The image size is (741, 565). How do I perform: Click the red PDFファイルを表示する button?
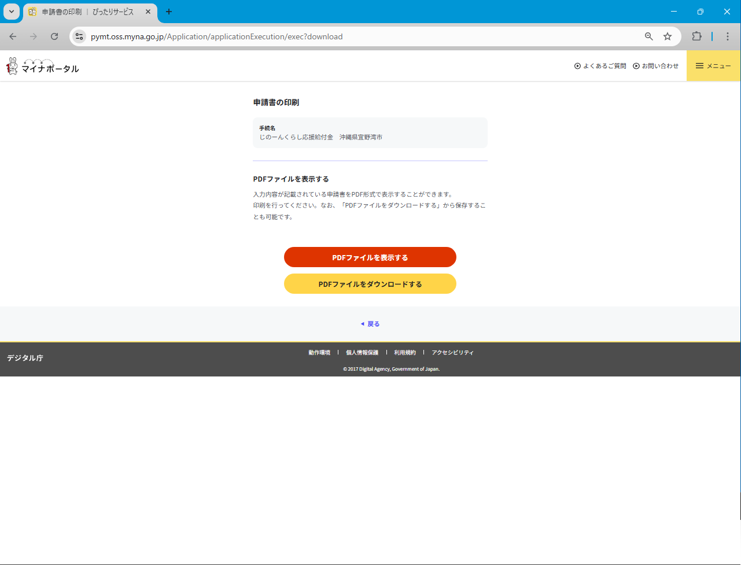(370, 257)
